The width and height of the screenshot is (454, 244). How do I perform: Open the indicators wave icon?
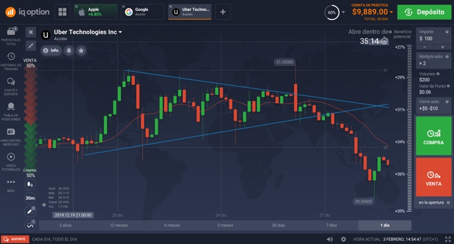[x=30, y=225]
